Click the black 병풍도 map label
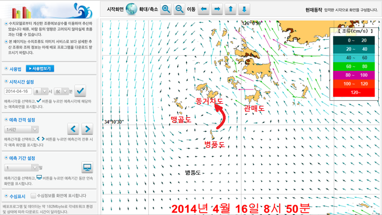 tap(193, 173)
